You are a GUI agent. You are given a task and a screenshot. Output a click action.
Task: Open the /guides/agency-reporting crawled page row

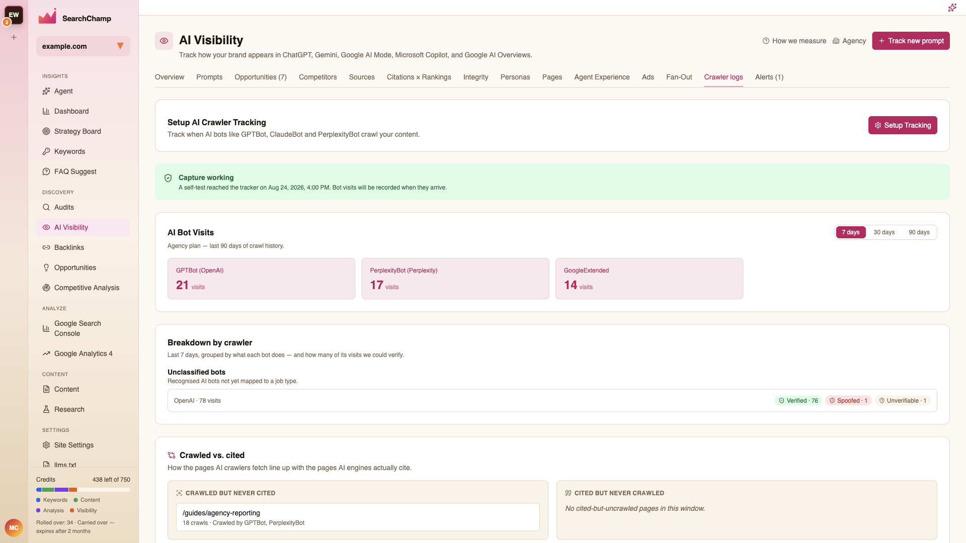[358, 517]
